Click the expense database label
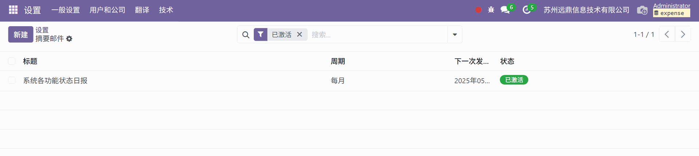Viewport: 699px width, 156px height. point(672,13)
